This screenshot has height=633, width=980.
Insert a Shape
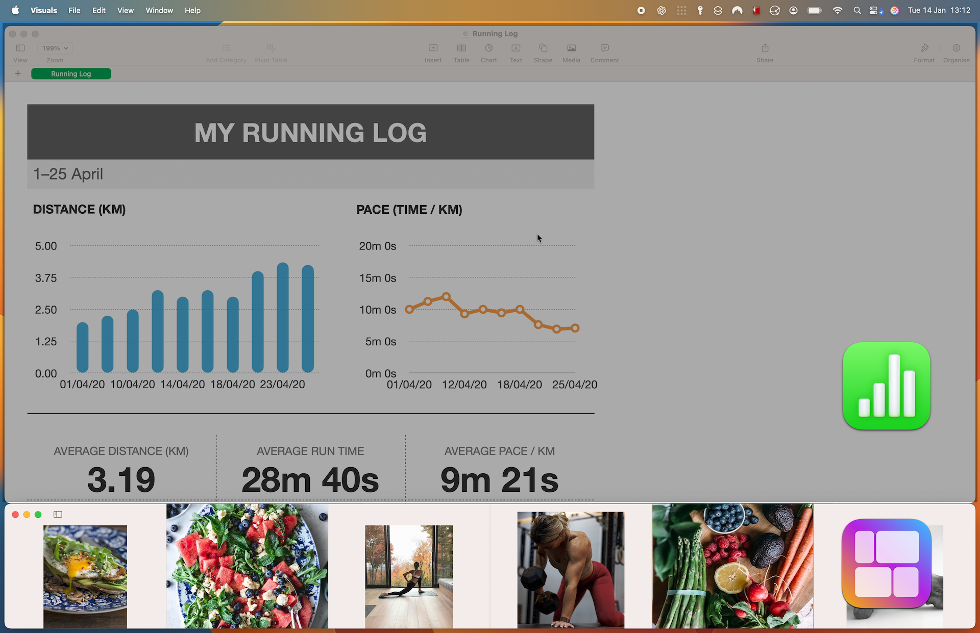click(x=543, y=52)
